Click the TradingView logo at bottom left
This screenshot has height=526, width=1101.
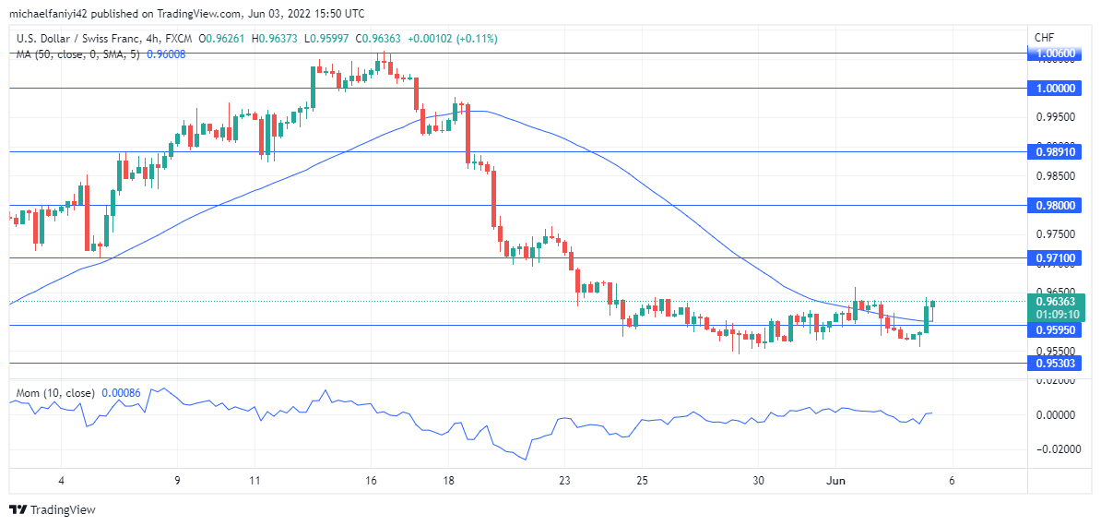click(x=52, y=509)
